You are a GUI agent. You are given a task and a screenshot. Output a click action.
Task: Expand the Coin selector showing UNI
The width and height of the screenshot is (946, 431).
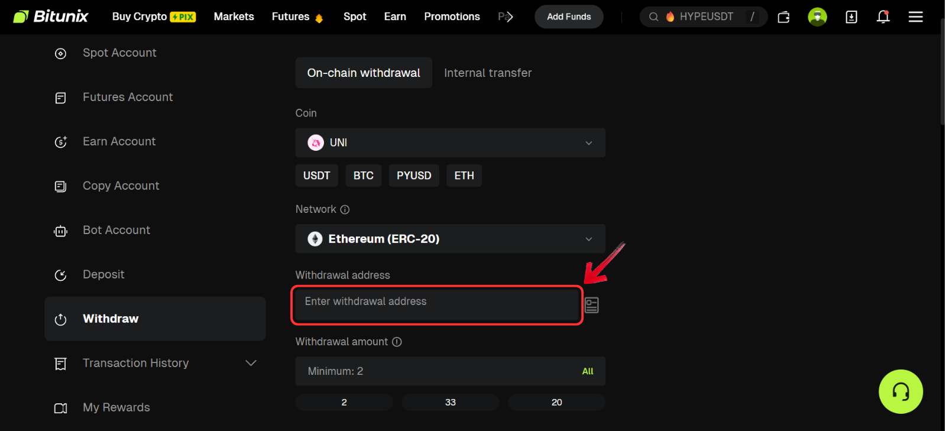tap(450, 142)
